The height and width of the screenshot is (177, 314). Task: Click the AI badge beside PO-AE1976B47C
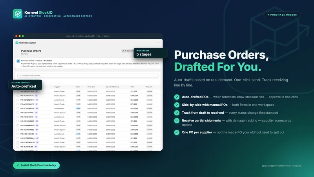(x=37, y=104)
